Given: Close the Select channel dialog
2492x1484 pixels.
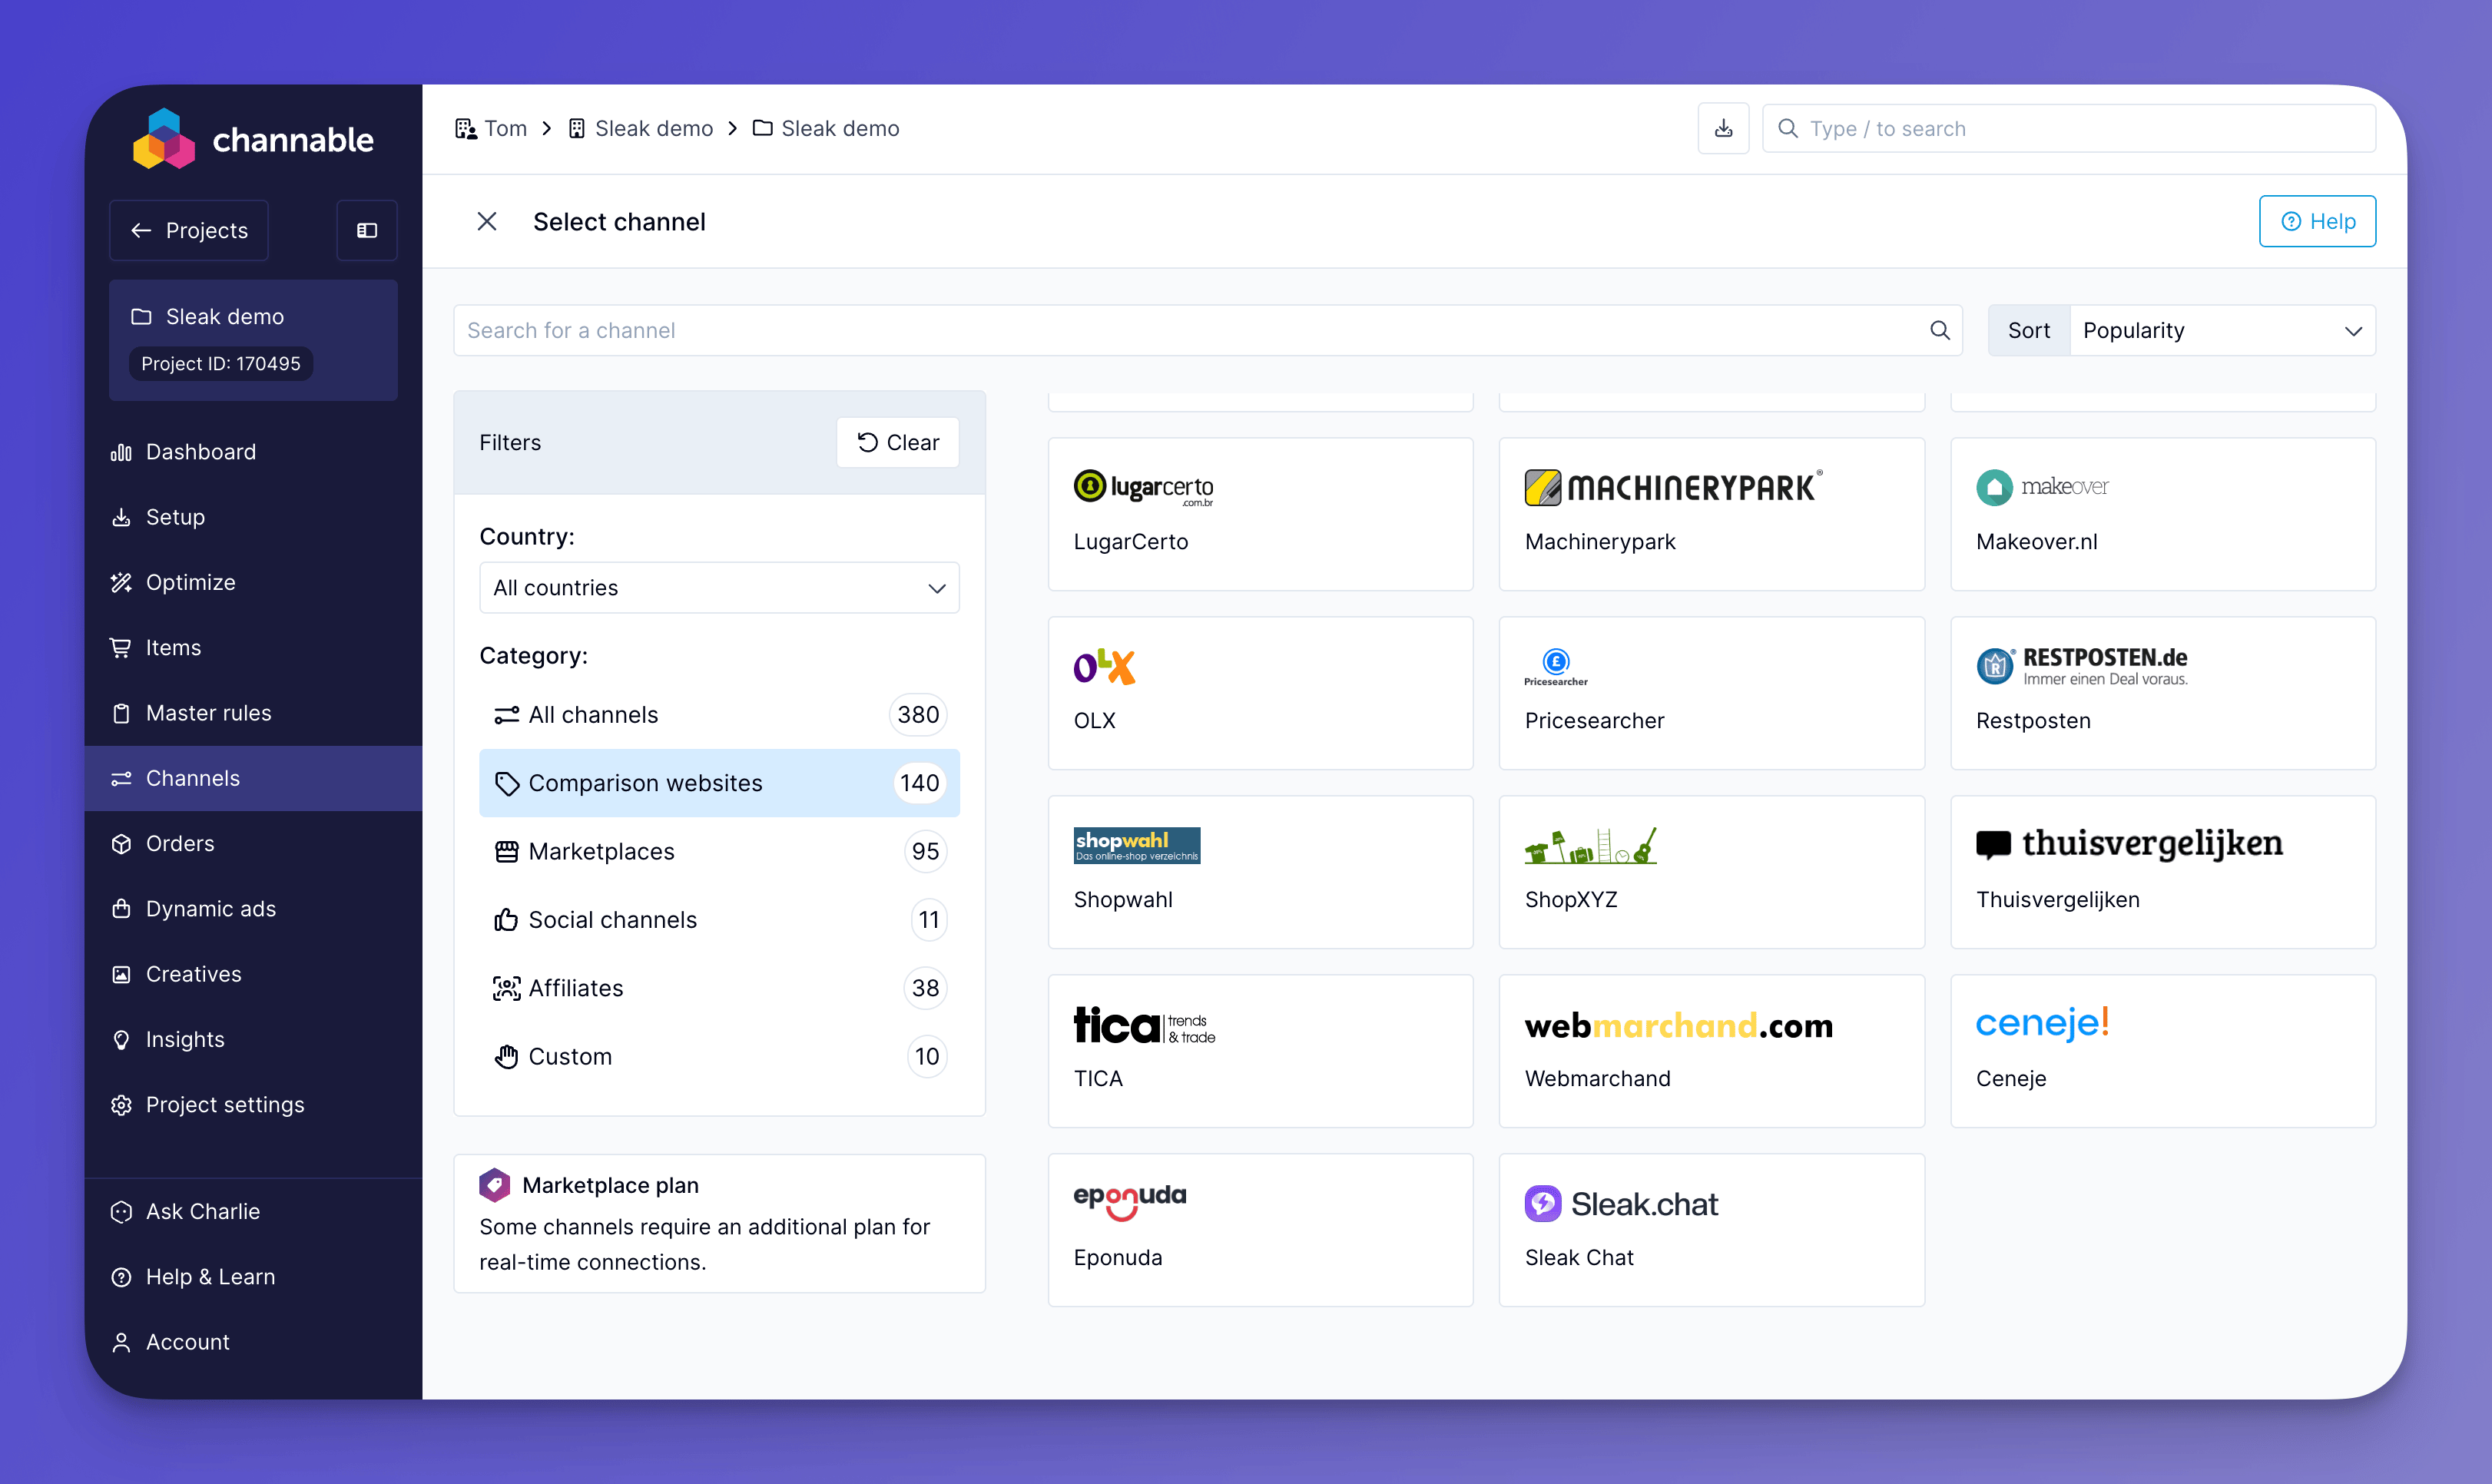Looking at the screenshot, I should pos(487,221).
